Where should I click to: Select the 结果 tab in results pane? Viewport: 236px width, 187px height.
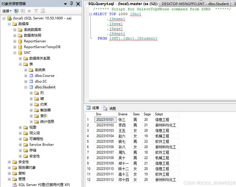click(x=93, y=108)
